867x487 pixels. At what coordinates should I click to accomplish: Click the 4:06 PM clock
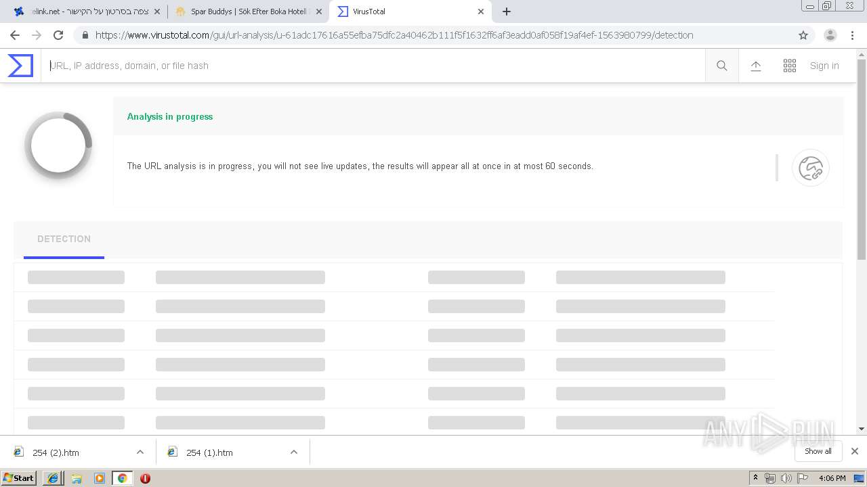[832, 478]
